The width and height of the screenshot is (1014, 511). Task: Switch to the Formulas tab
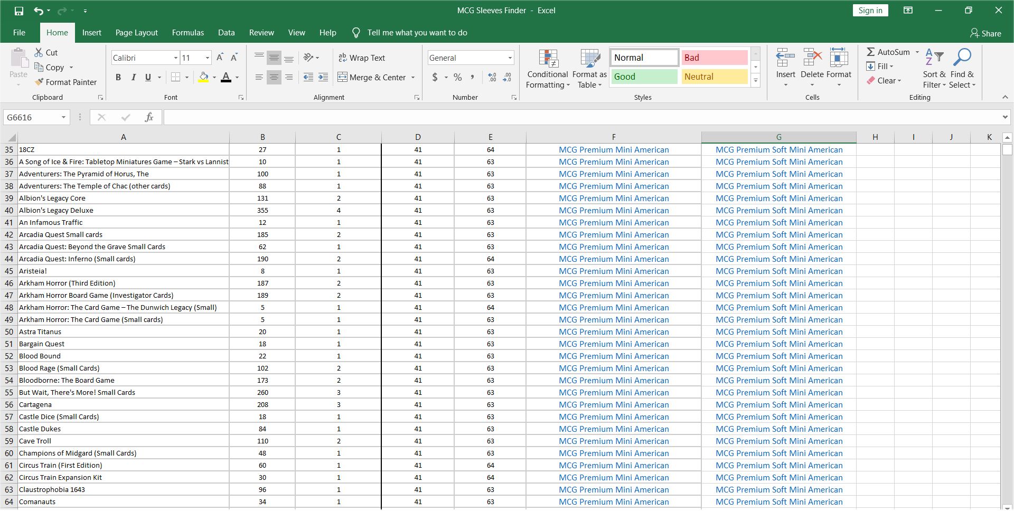(187, 32)
